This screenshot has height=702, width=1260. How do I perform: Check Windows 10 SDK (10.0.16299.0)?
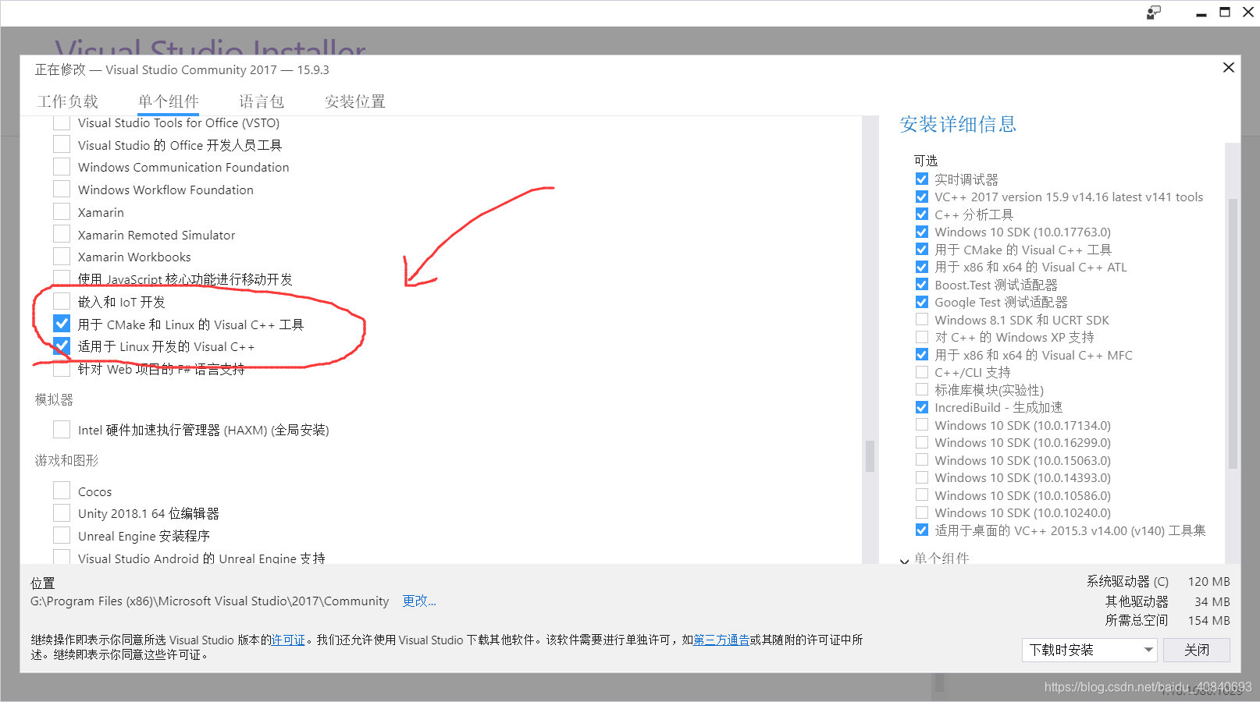pyautogui.click(x=922, y=442)
